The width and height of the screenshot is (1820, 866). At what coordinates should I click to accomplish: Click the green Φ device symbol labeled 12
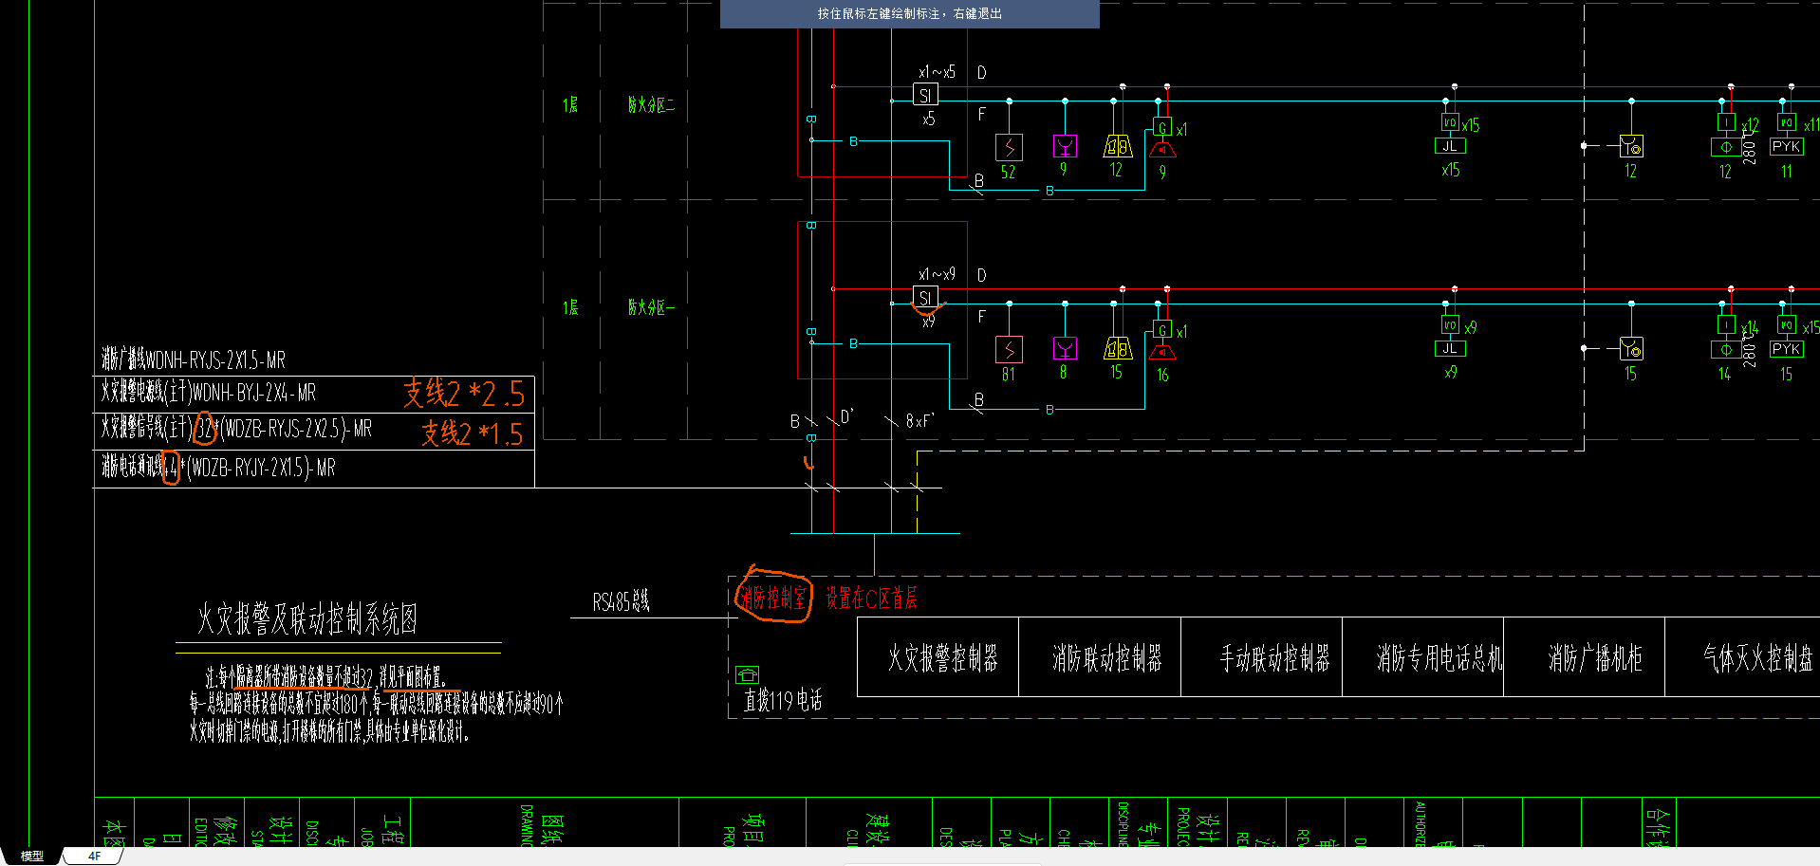pyautogui.click(x=1726, y=147)
